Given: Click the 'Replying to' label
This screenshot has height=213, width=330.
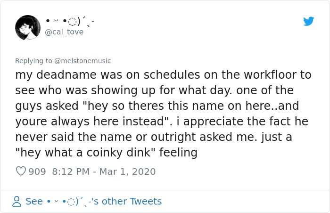Looking at the screenshot, I should click(x=33, y=61).
